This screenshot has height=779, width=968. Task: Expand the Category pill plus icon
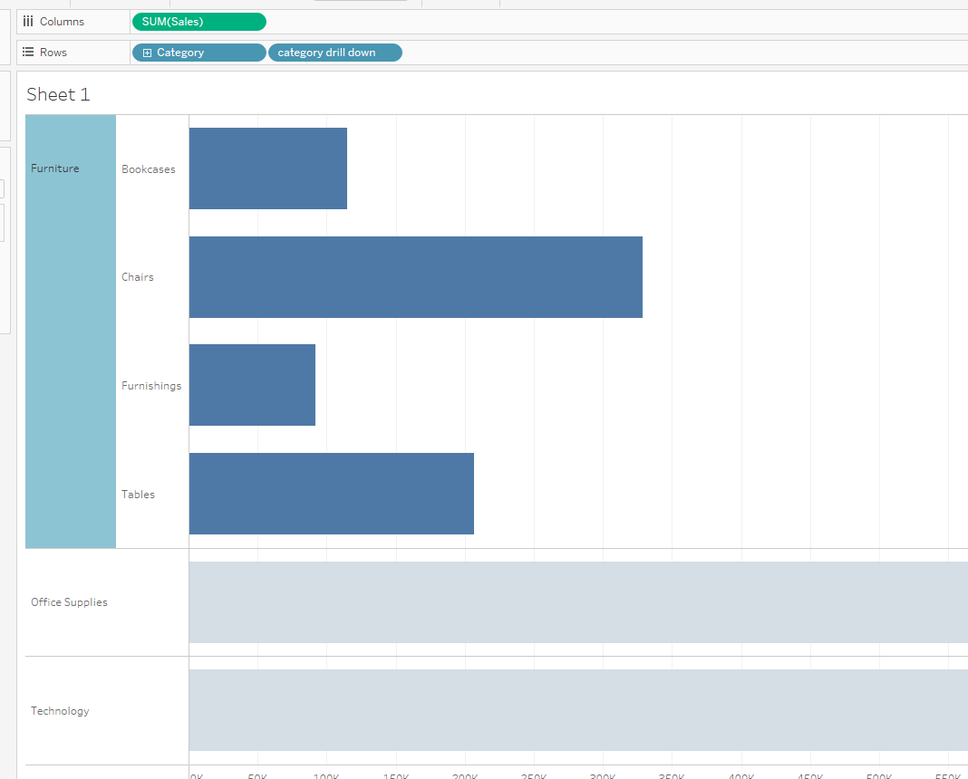[x=147, y=53]
